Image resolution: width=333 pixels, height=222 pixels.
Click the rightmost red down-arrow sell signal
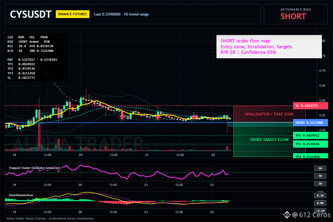pyautogui.click(x=194, y=118)
